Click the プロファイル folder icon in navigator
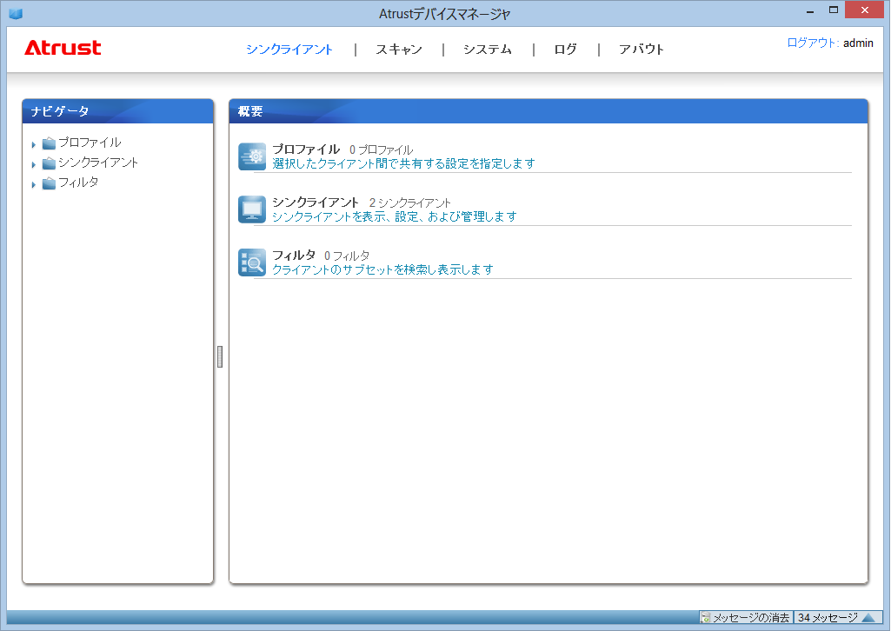 point(49,143)
